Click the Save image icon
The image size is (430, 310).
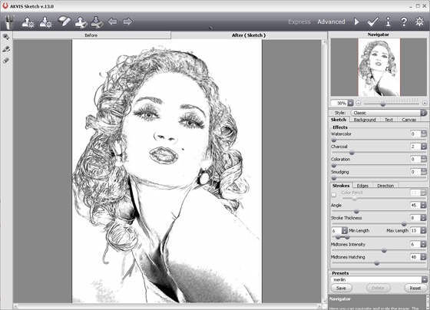[x=45, y=22]
